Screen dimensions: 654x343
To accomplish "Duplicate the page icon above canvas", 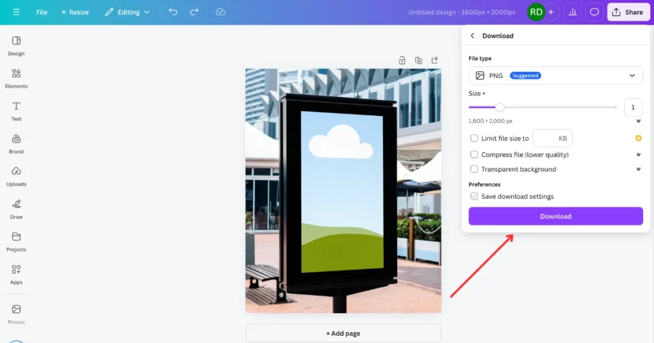I will 418,61.
